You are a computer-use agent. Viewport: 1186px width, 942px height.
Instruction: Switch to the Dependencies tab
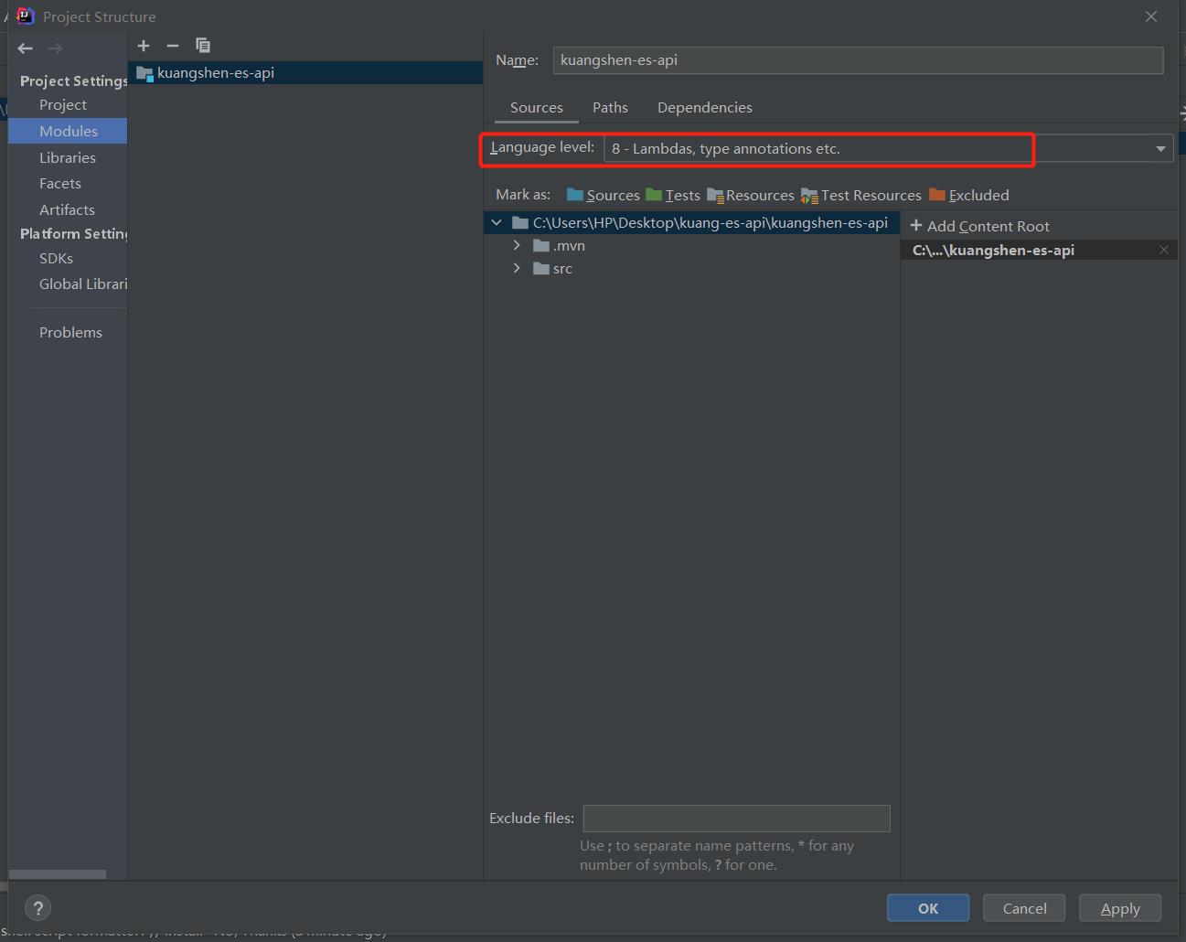point(705,107)
